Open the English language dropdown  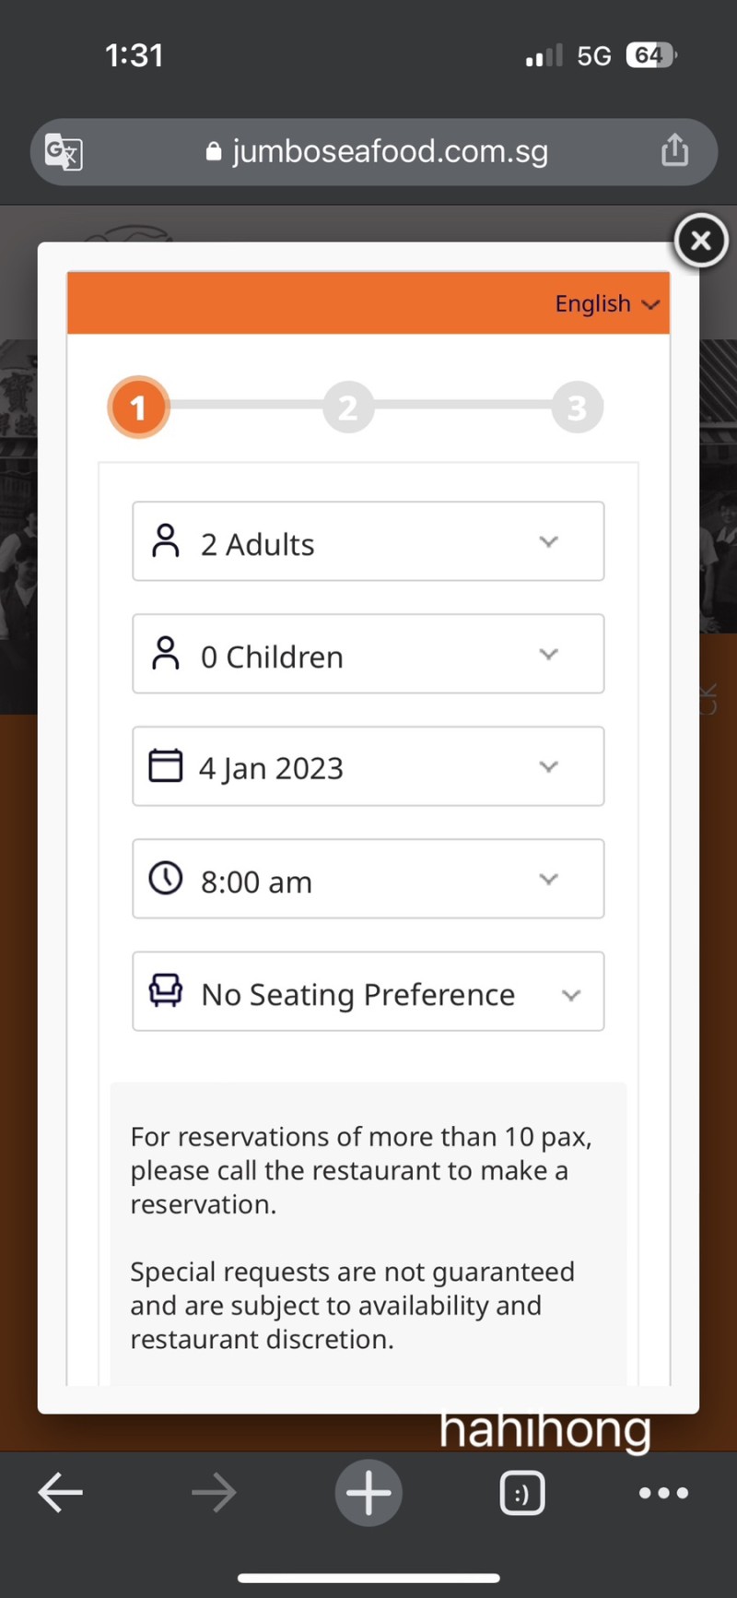(607, 303)
